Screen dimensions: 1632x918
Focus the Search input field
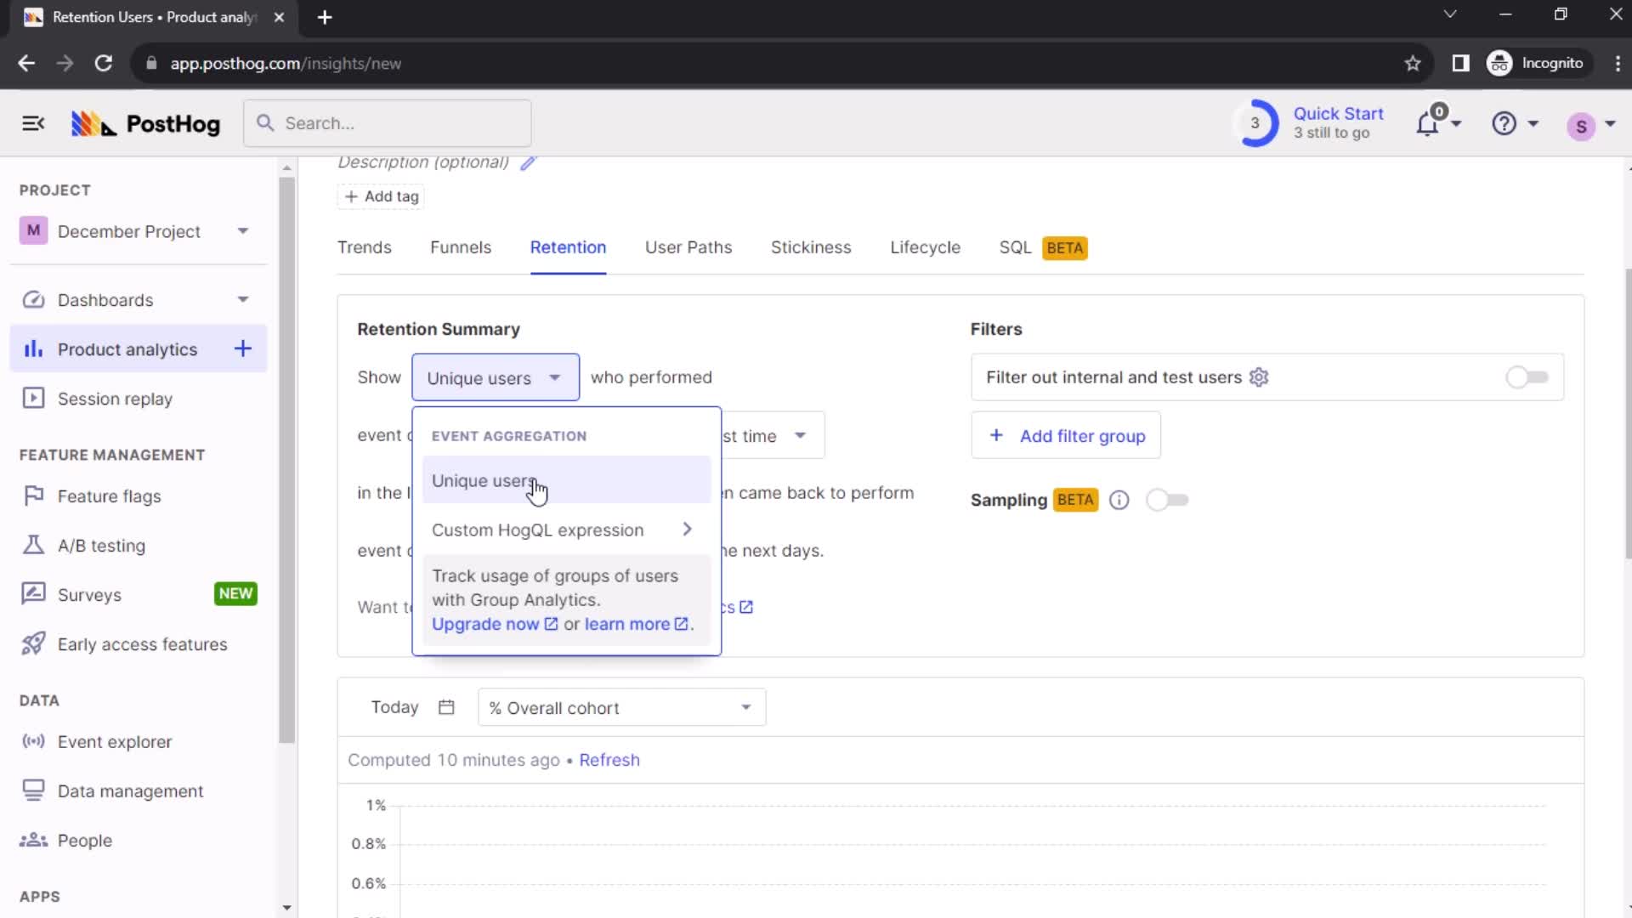click(388, 123)
